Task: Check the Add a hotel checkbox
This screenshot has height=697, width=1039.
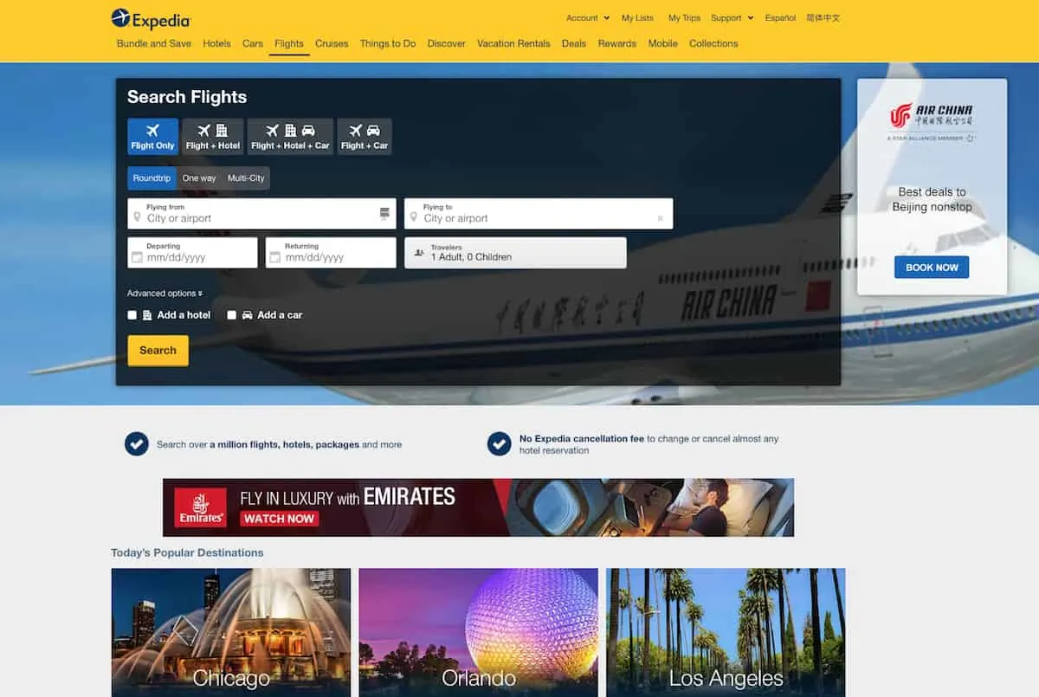Action: click(132, 315)
